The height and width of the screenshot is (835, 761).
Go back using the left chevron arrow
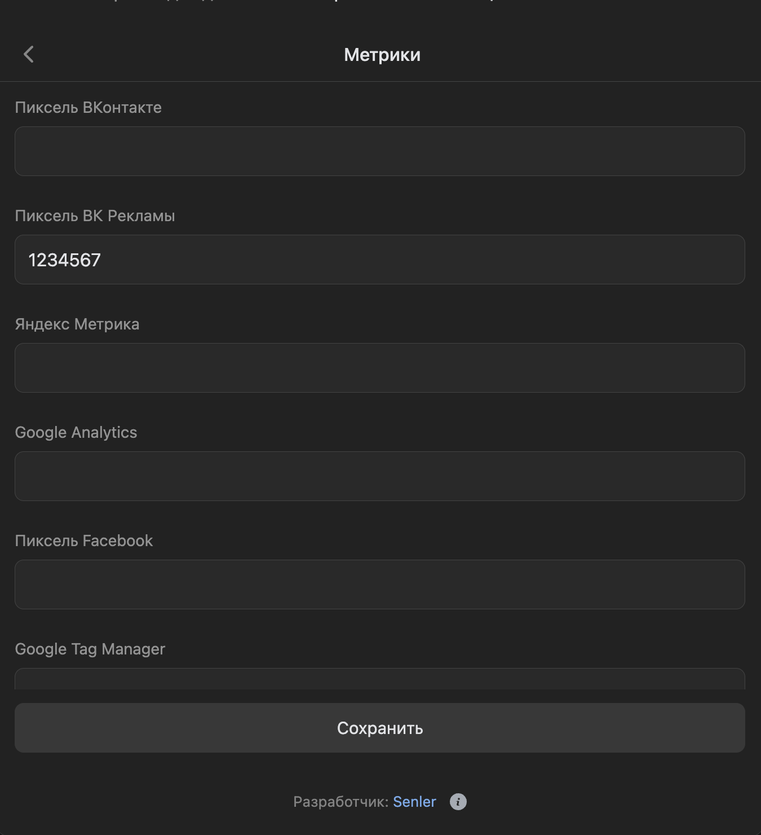[x=29, y=55]
